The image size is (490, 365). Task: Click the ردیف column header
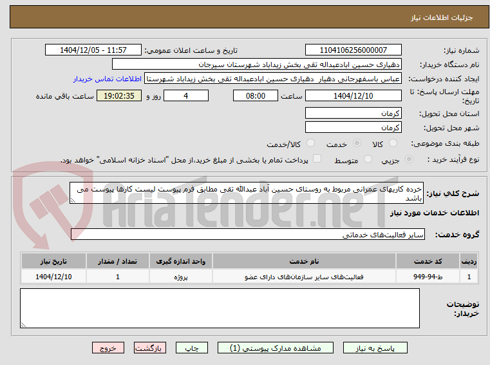(469, 261)
